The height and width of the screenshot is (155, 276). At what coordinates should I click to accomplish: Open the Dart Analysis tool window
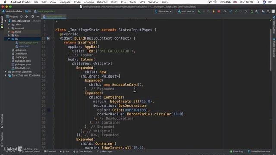82,152
